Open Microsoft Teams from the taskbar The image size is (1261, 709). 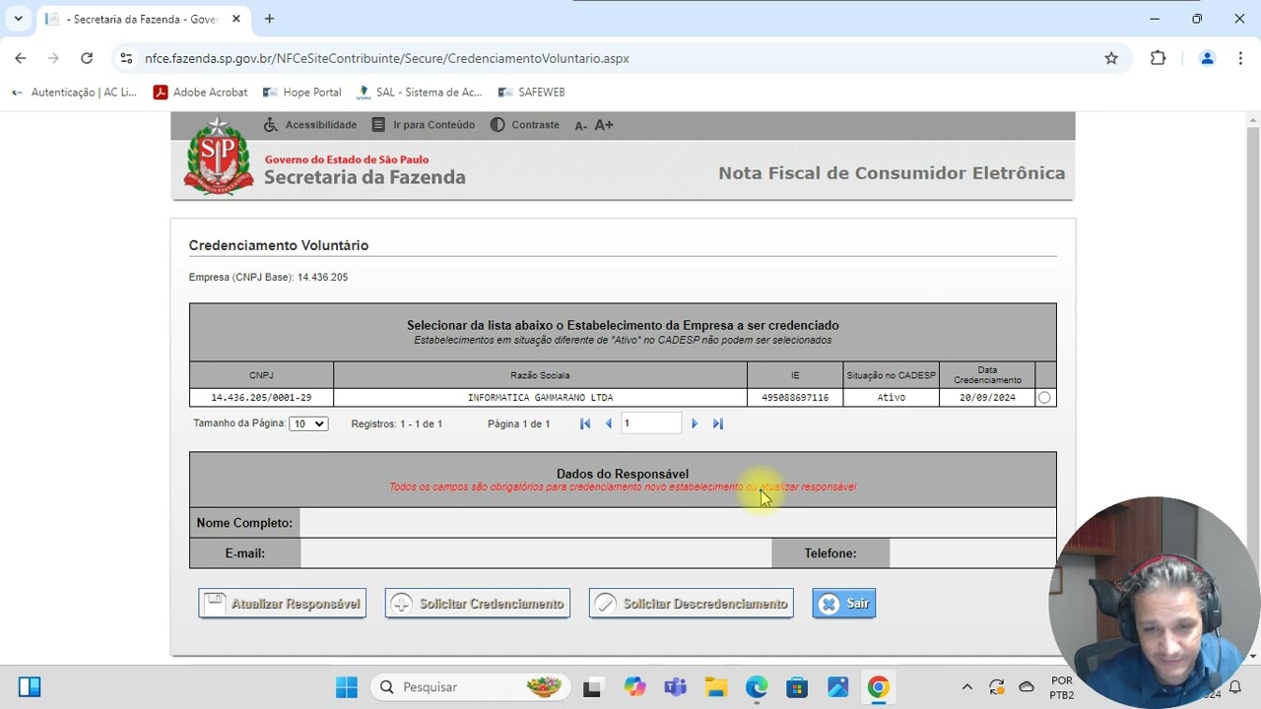tap(675, 687)
